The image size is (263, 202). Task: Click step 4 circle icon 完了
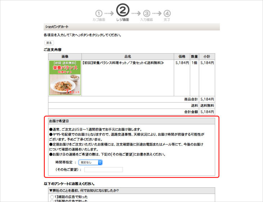point(167,13)
